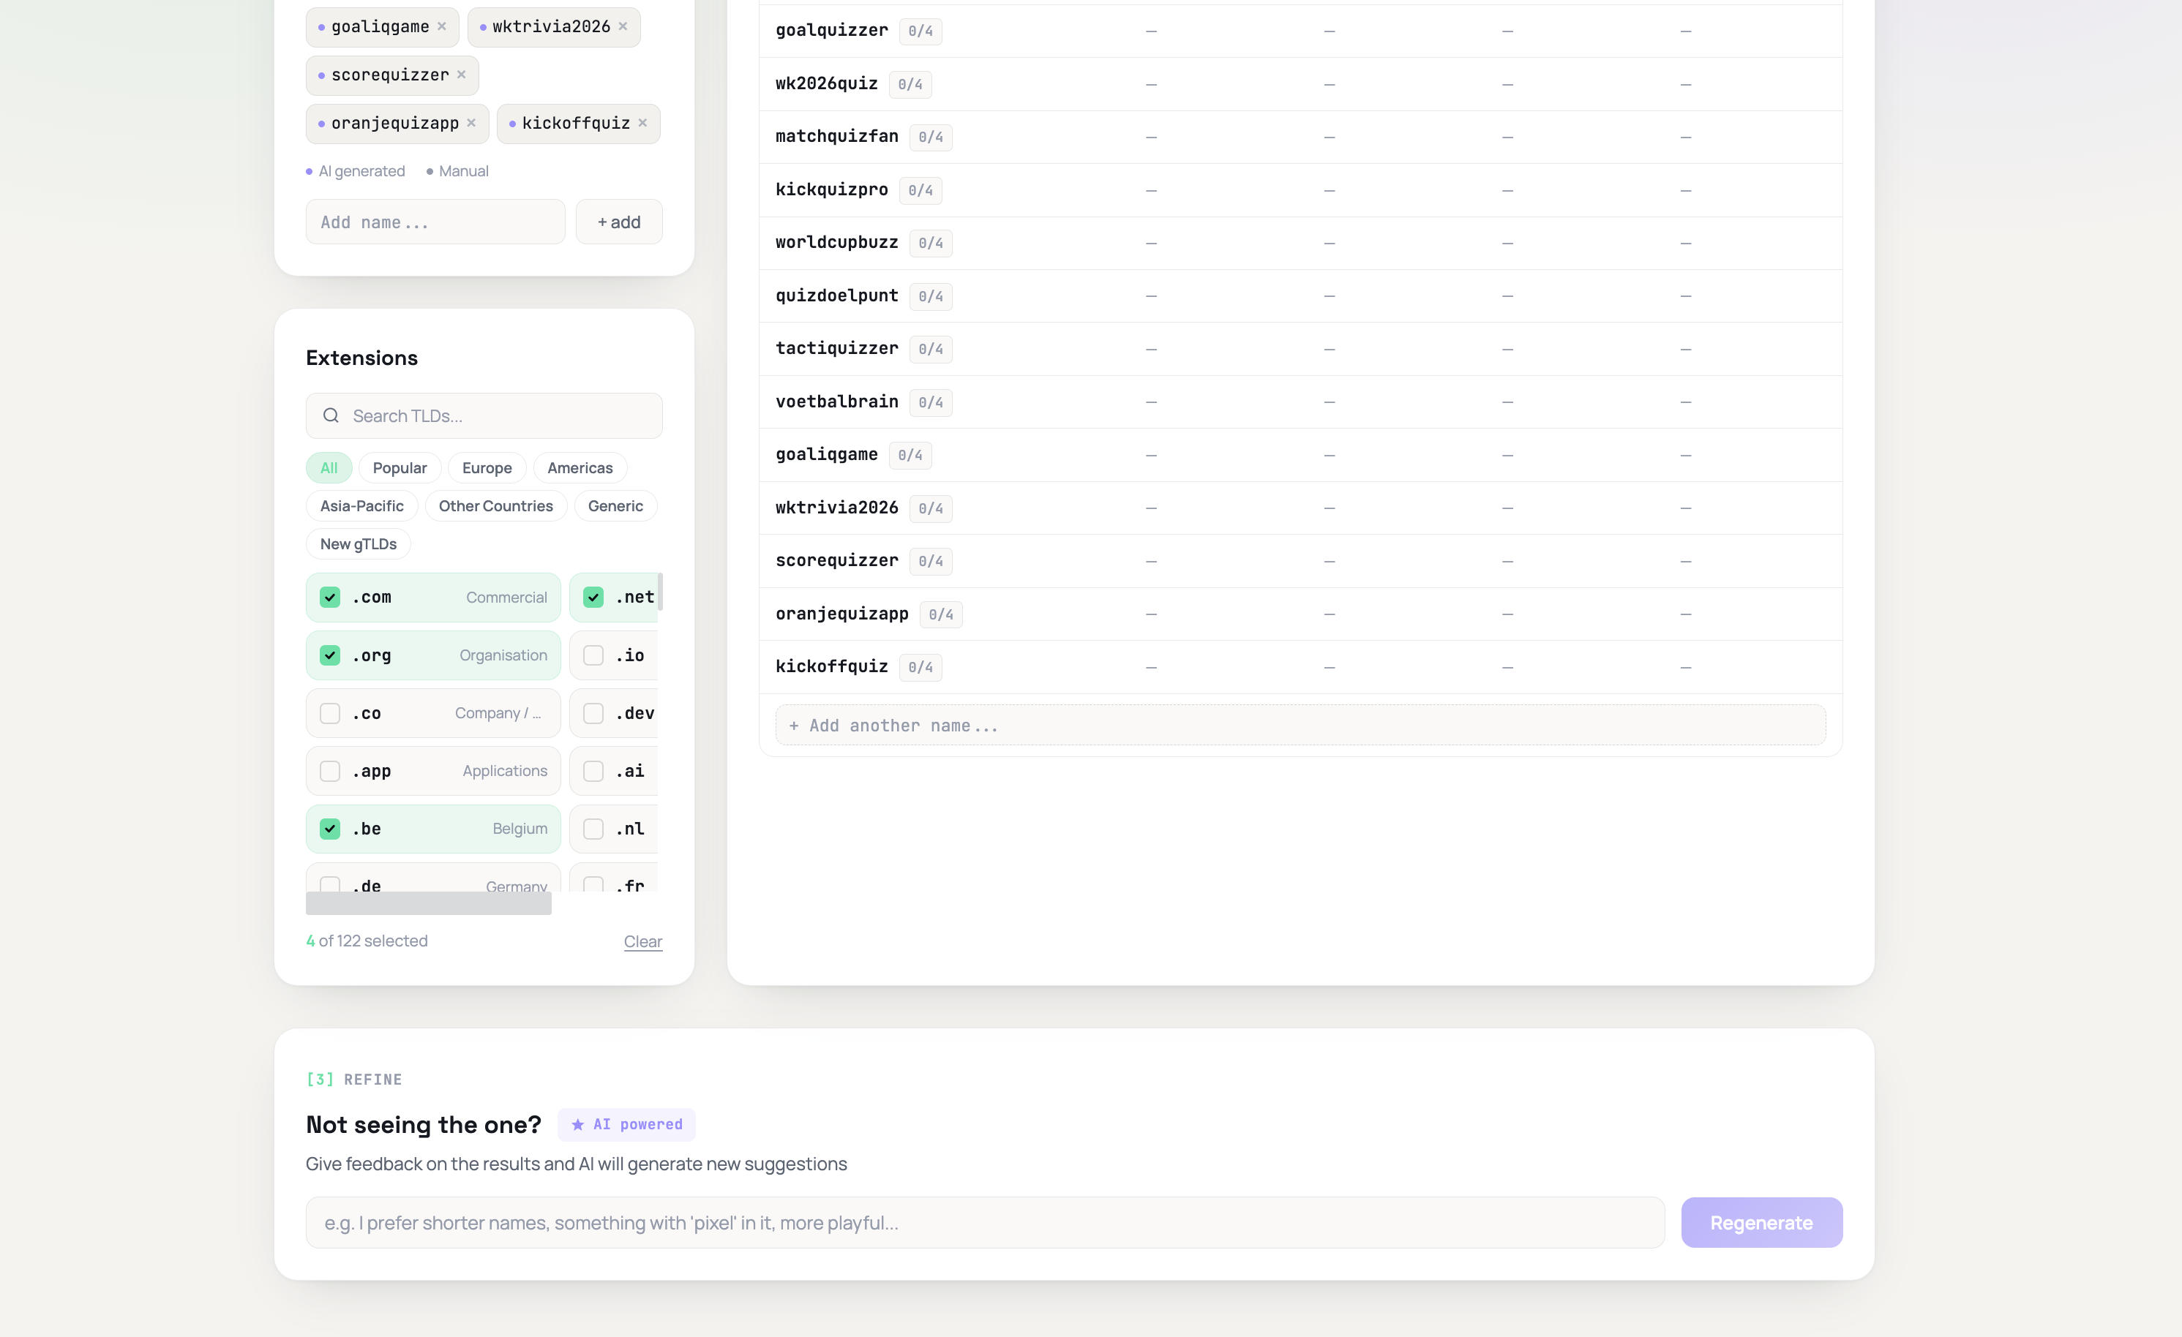This screenshot has height=1337, width=2182.
Task: Focus the refine feedback text field
Action: tap(986, 1224)
